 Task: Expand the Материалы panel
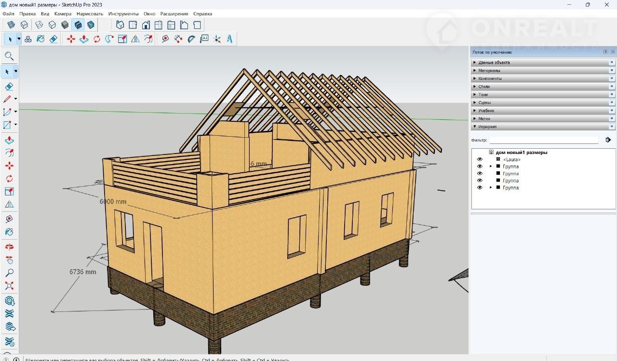pyautogui.click(x=489, y=71)
